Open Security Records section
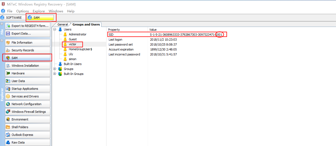Screen dimensions: 336x146 click(27, 50)
